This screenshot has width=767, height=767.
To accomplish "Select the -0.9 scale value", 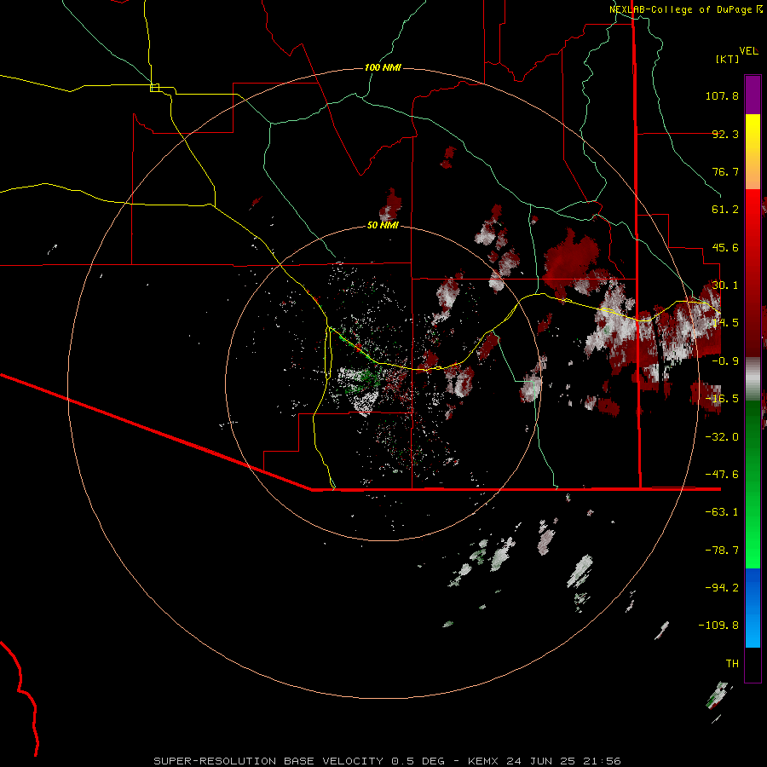I will [x=725, y=361].
